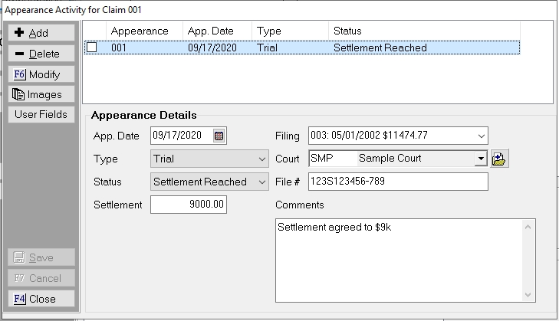Tick the checkbox for appearance 001
The image size is (559, 321).
click(x=92, y=47)
